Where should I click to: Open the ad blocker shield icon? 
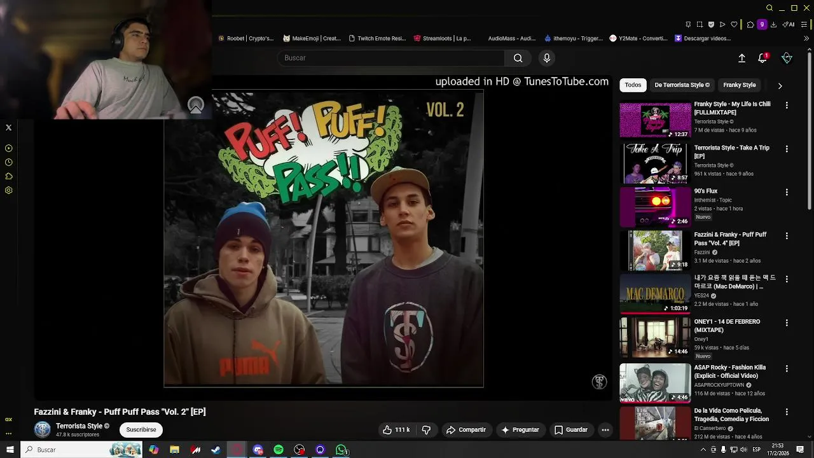pos(711,25)
